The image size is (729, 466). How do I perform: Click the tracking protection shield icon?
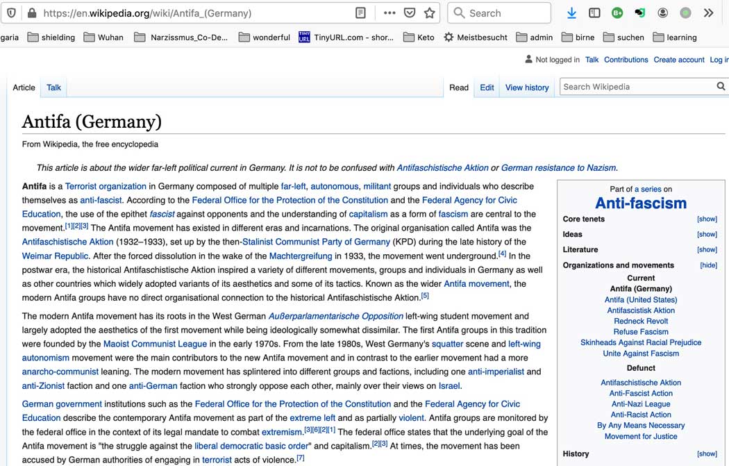12,13
